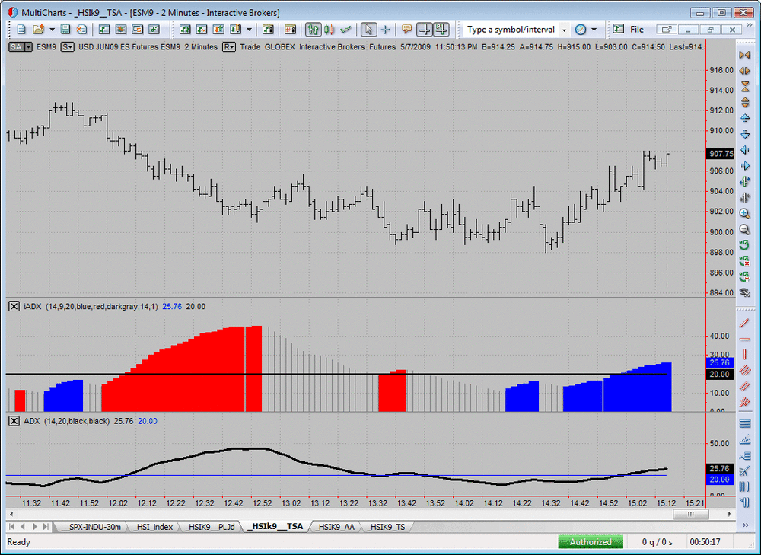
Task: Open the SA dropdown in status line
Action: click(x=21, y=47)
